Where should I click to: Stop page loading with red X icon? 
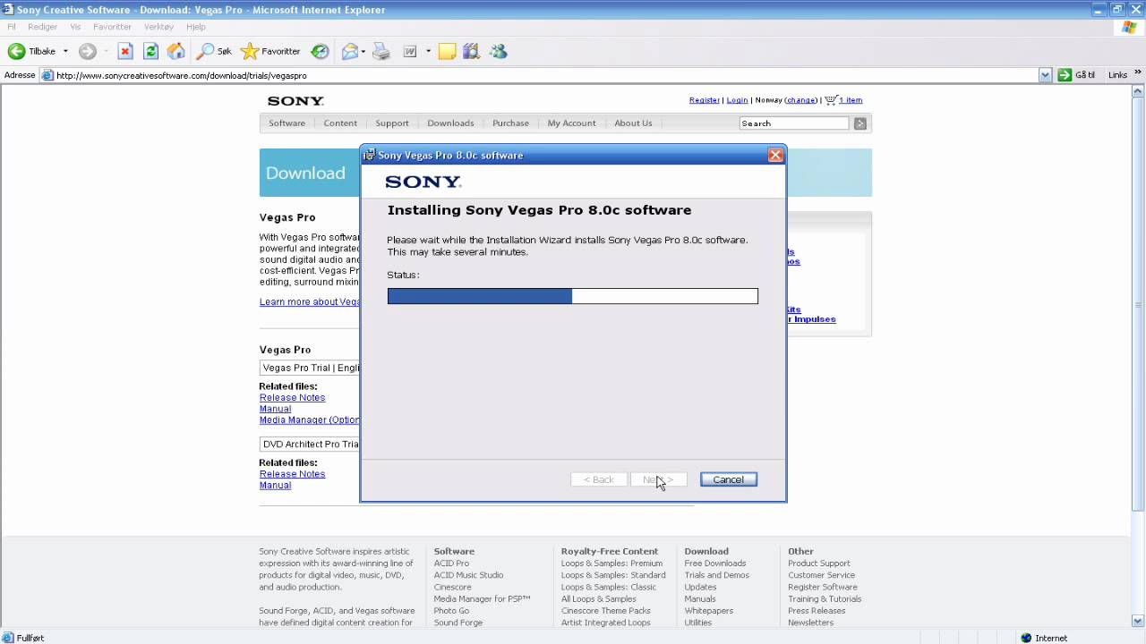click(x=125, y=51)
